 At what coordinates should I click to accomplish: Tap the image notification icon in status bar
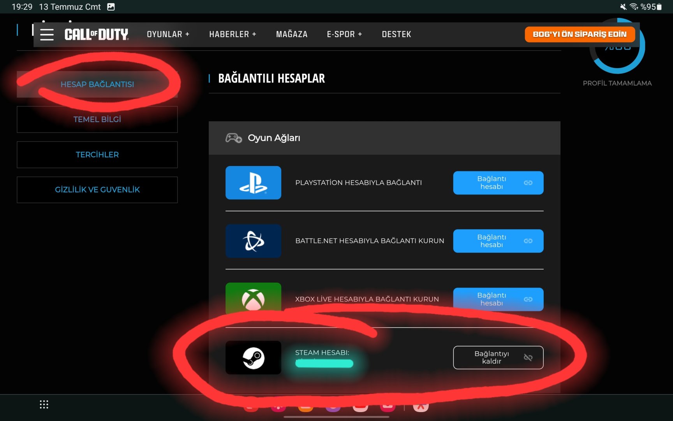111,7
